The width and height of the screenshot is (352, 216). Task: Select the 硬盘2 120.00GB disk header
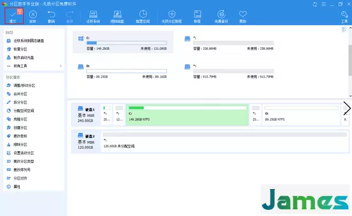tap(86, 142)
